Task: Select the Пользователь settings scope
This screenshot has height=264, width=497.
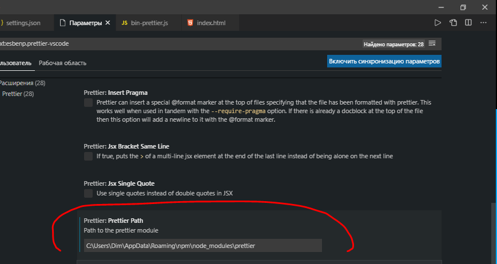Action: 15,63
